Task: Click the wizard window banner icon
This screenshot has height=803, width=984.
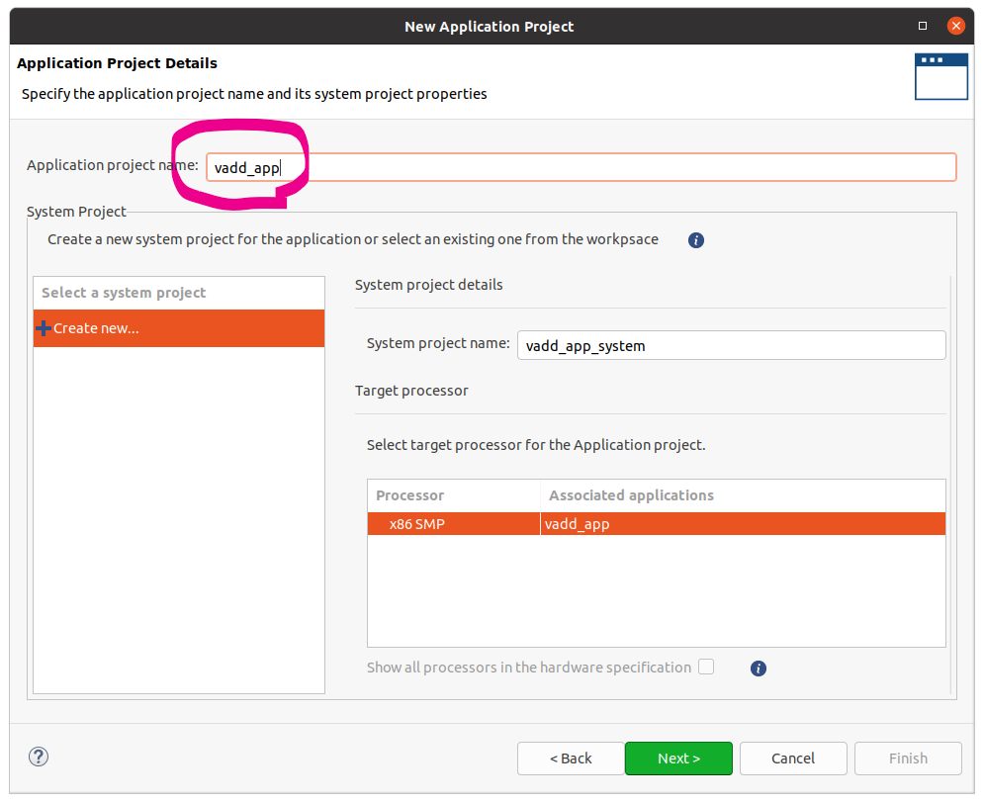Action: (940, 76)
